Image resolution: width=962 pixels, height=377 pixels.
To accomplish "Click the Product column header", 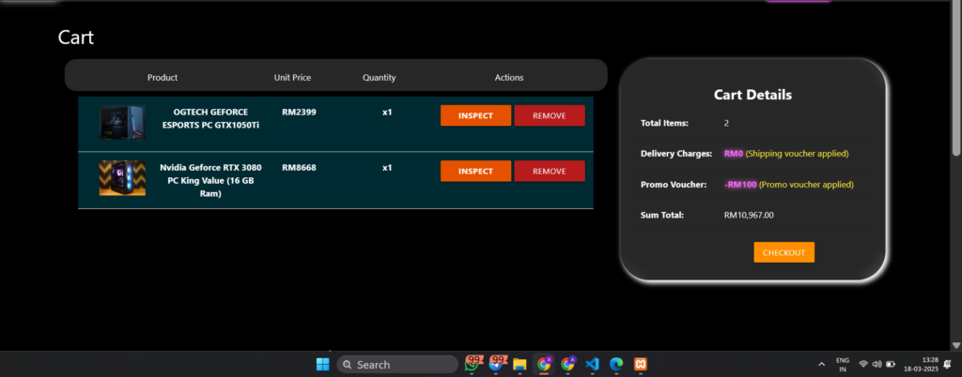I will [x=163, y=78].
